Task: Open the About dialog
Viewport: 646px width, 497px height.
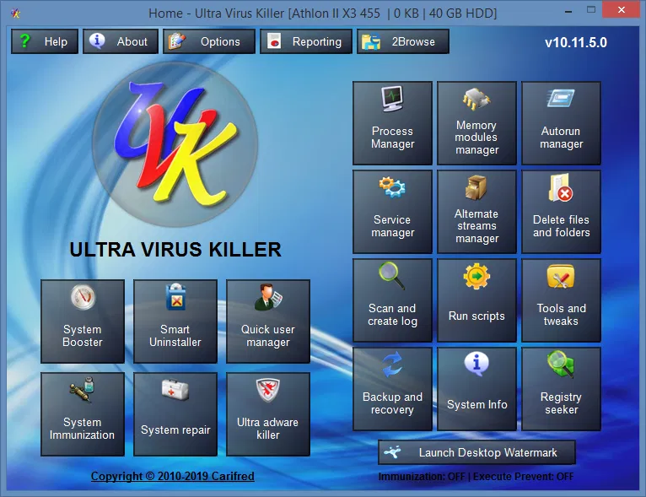Action: [121, 41]
